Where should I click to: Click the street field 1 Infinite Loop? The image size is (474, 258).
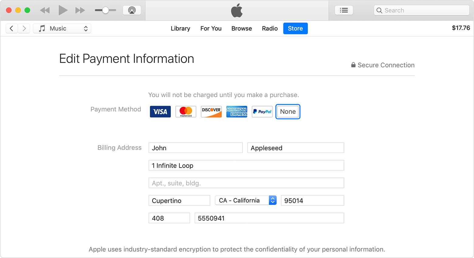[246, 165]
